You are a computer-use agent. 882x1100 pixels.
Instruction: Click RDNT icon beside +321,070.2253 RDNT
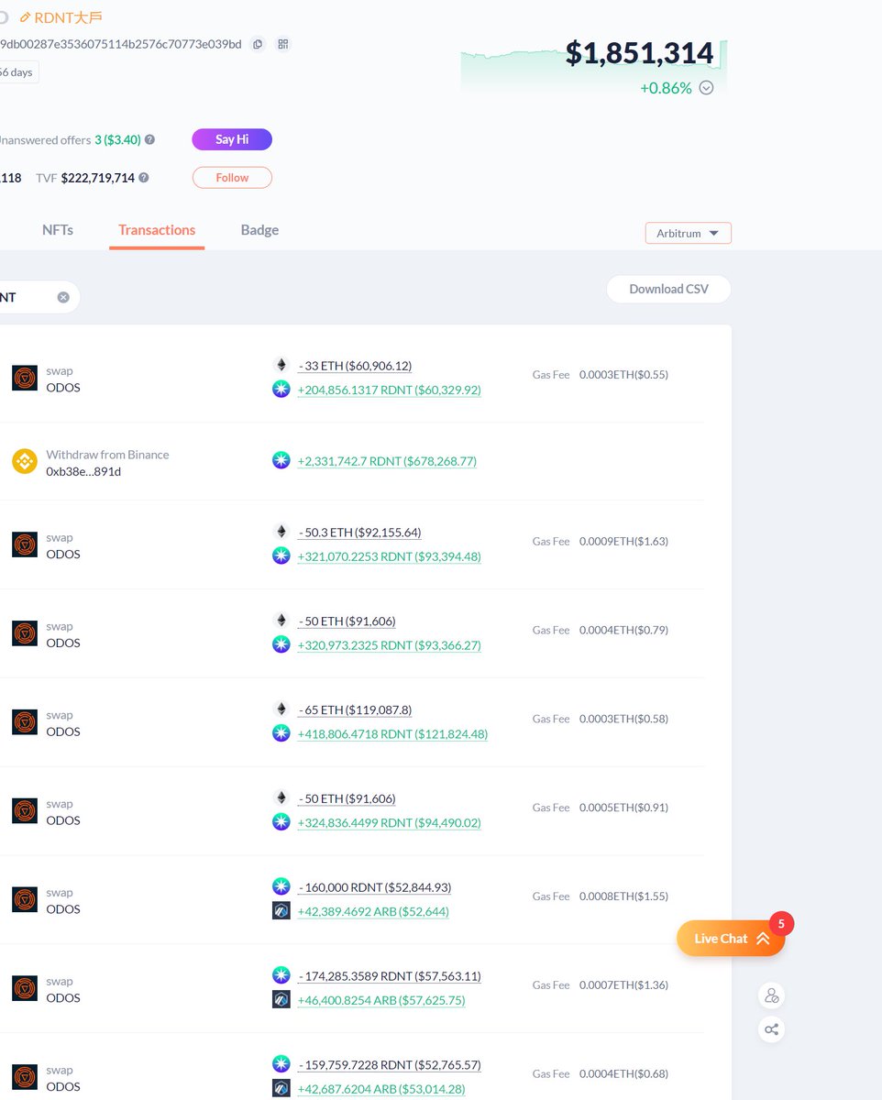pos(281,555)
